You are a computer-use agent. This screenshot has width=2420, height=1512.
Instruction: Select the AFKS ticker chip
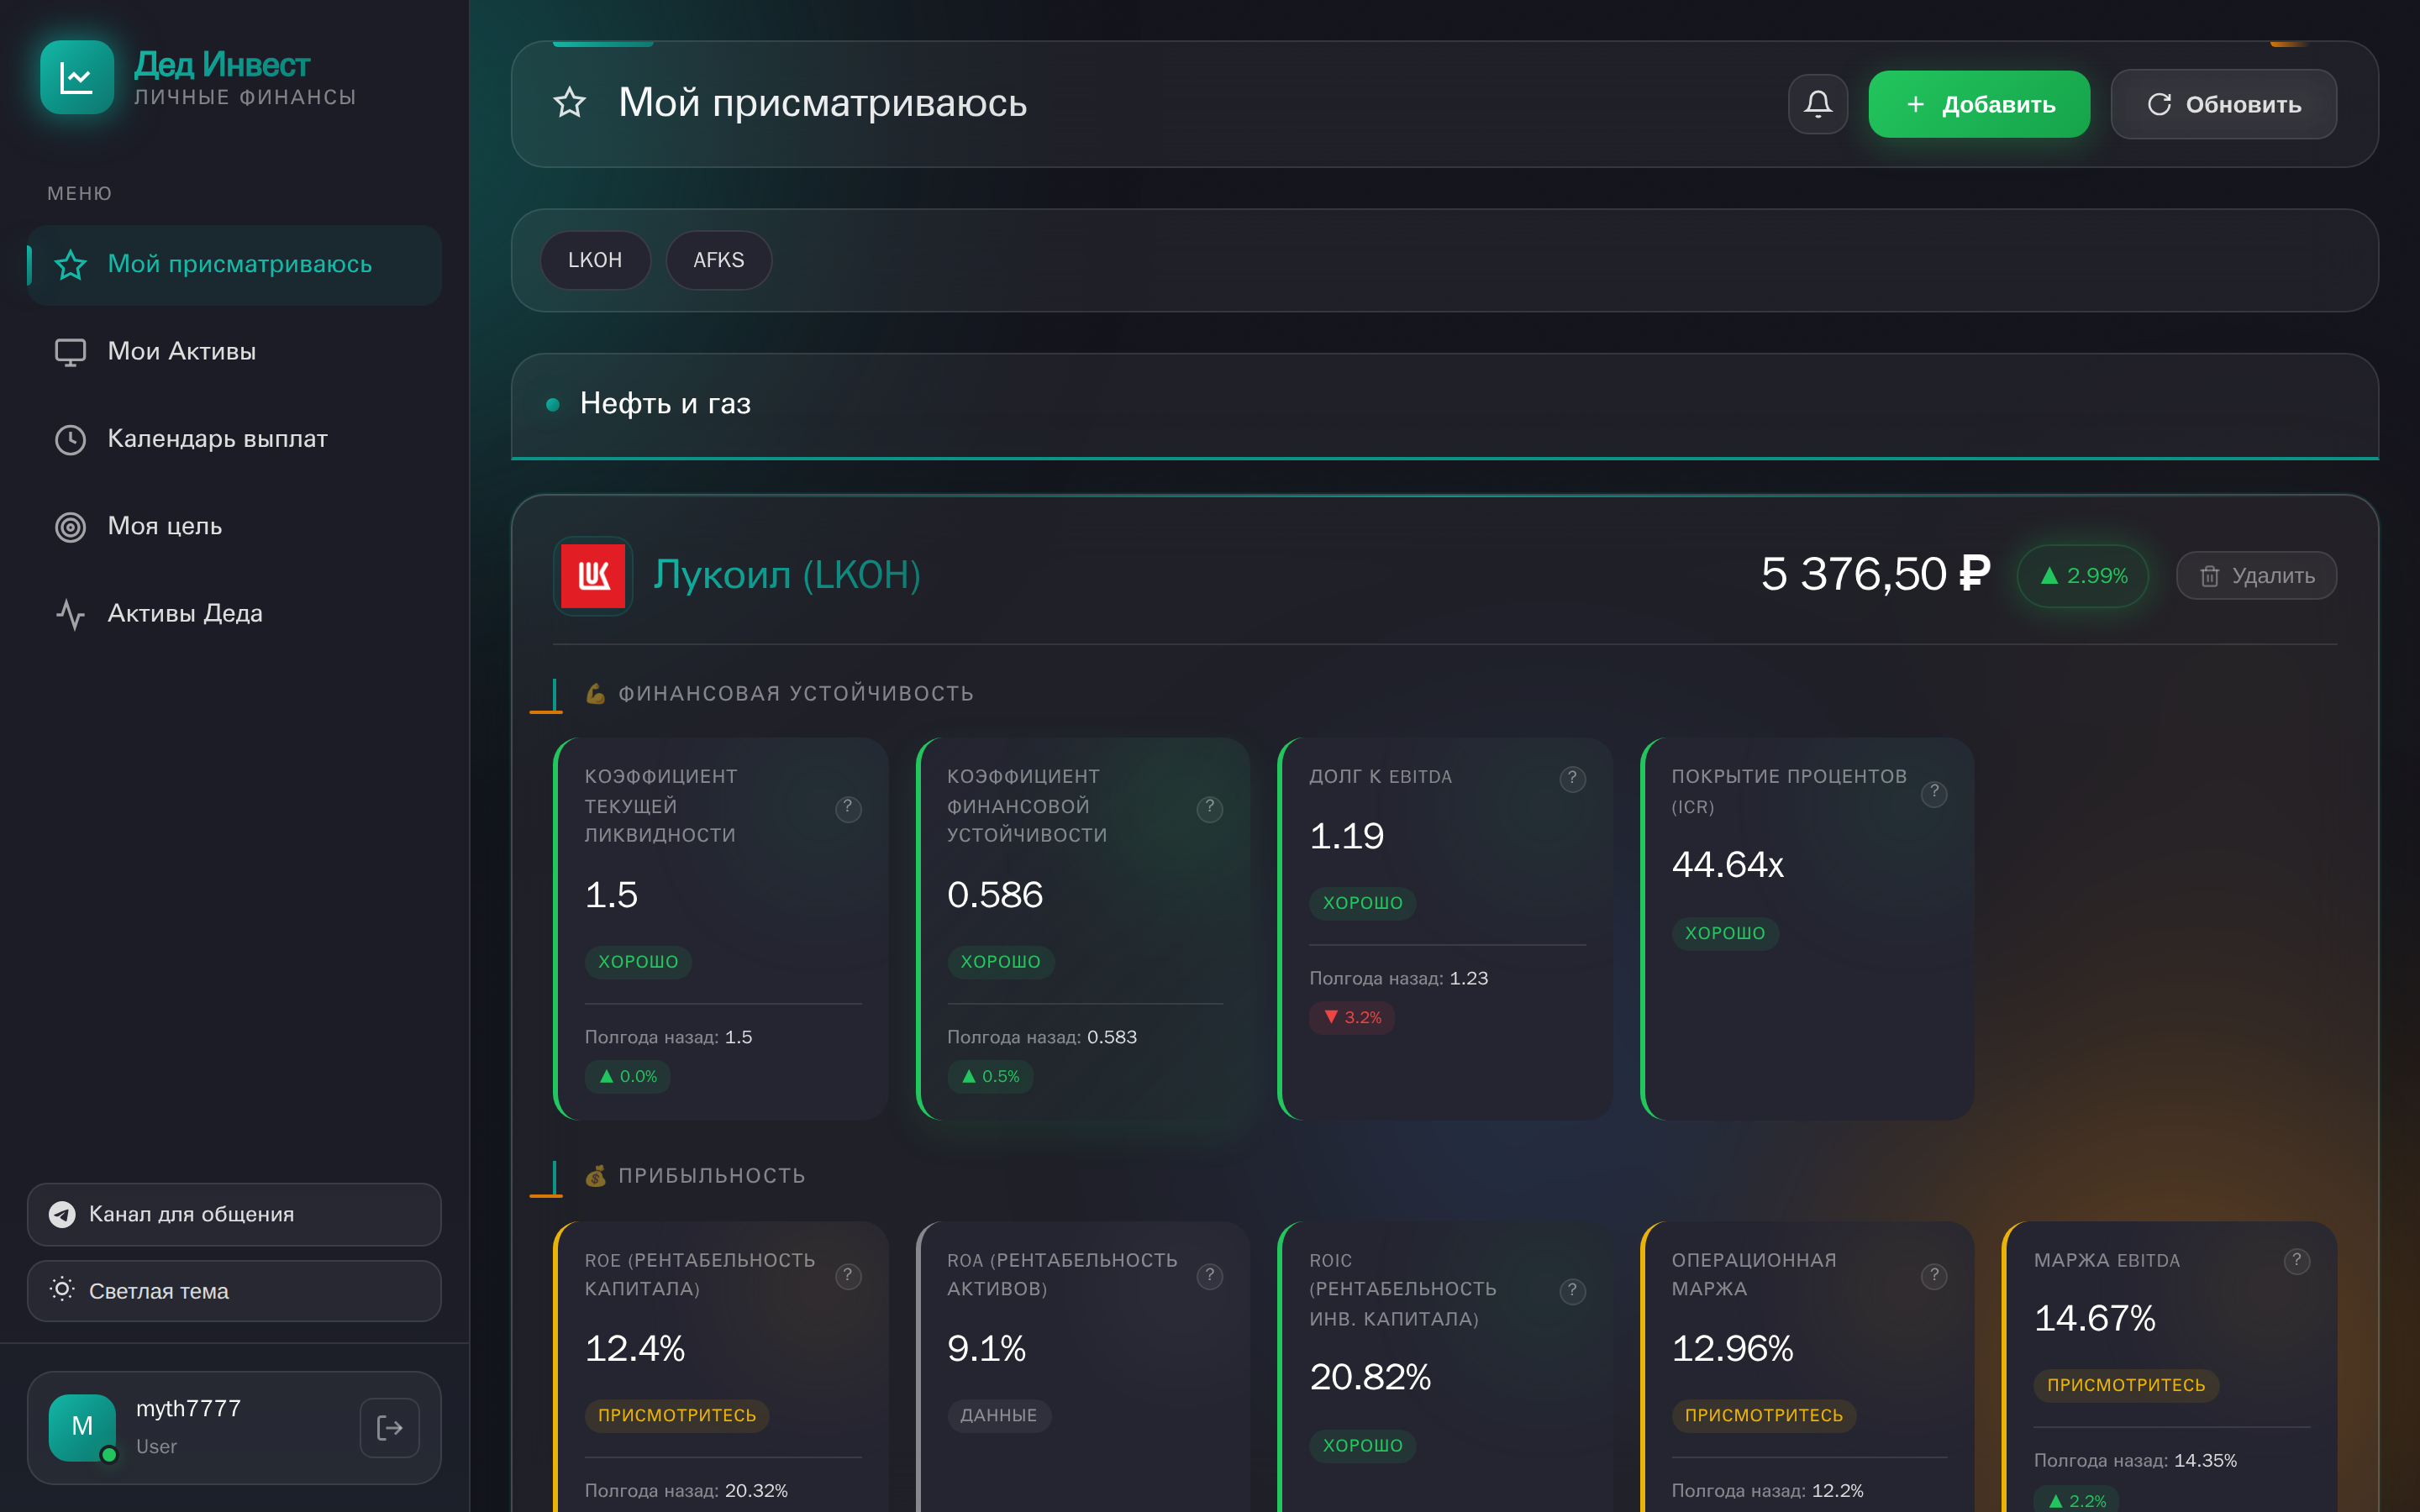(x=718, y=260)
